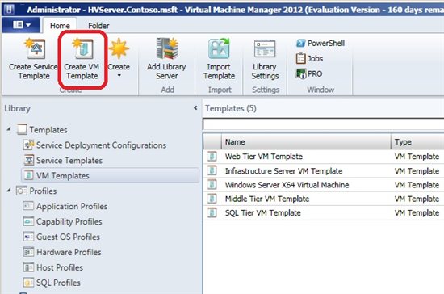Collapse the Templates tree node
Viewport: 444px width, 294px height.
pyautogui.click(x=9, y=129)
